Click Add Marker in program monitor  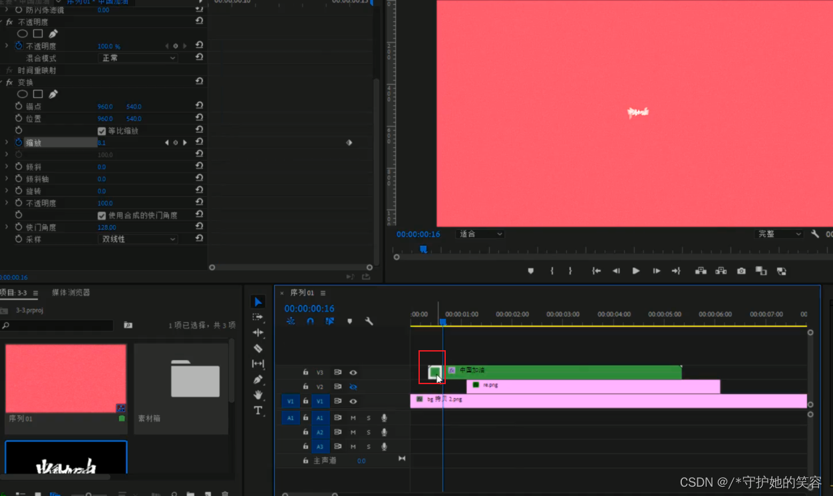pyautogui.click(x=530, y=271)
